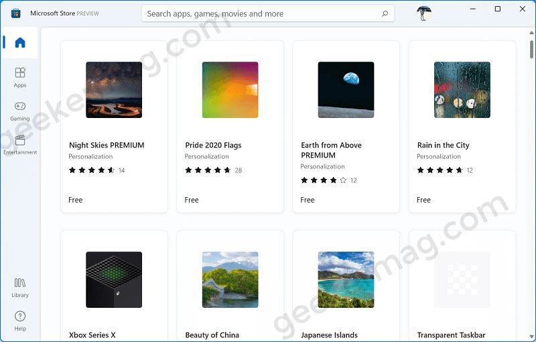Open the Beauty of China thumbnail

click(230, 280)
